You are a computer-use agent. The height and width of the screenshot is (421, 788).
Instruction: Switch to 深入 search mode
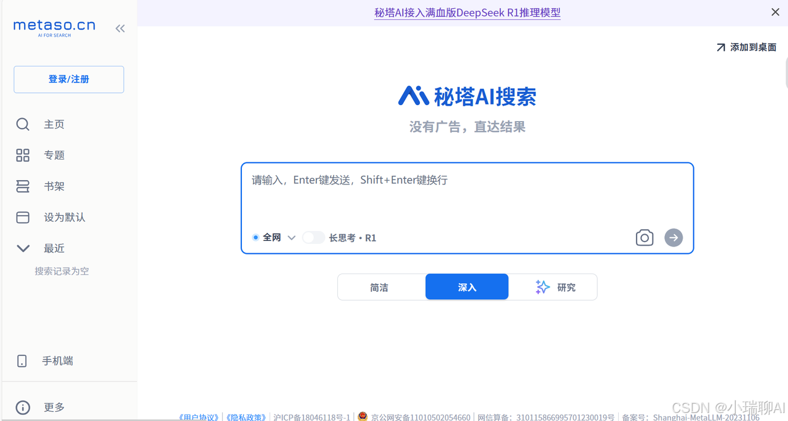(467, 287)
